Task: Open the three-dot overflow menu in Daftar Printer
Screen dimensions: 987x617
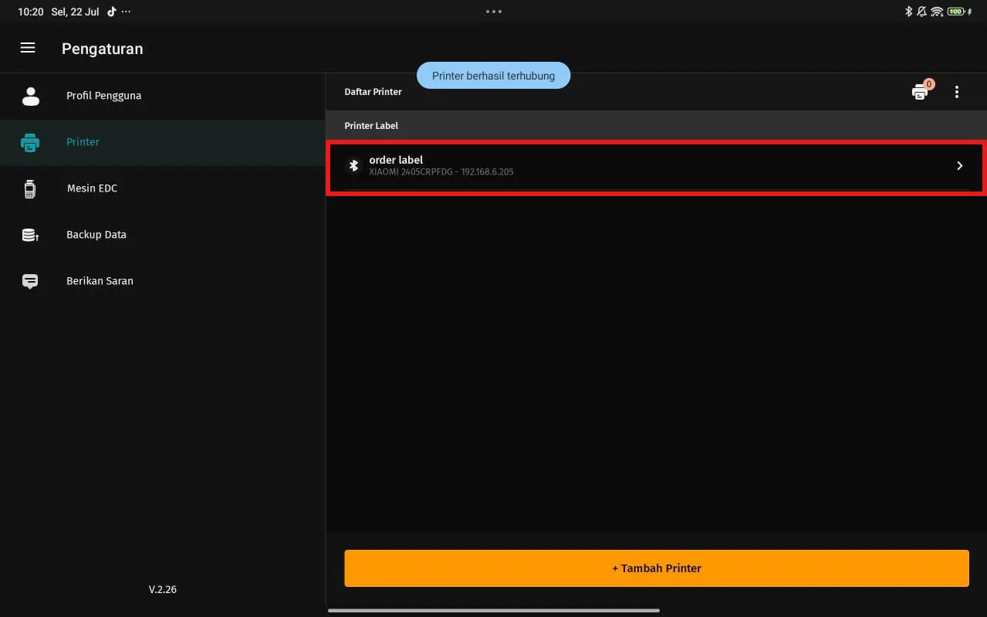Action: point(957,92)
